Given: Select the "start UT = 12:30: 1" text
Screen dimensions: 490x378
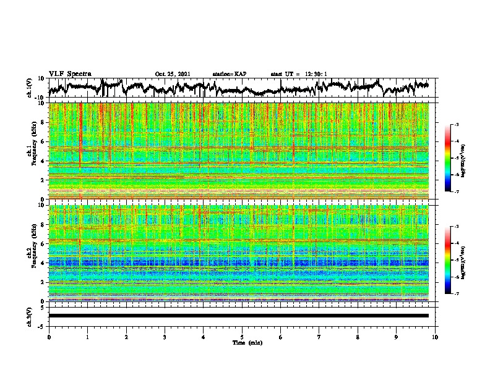Looking at the screenshot, I should click(x=299, y=74).
